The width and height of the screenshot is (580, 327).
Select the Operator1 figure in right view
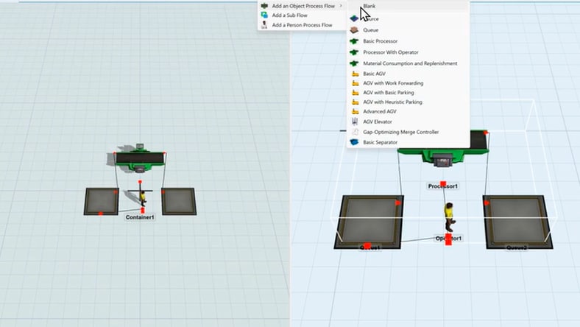click(450, 217)
